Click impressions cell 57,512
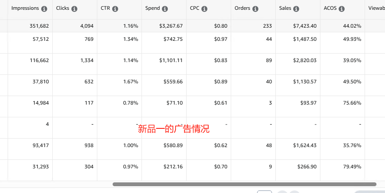The height and width of the screenshot is (193, 385). [41, 39]
